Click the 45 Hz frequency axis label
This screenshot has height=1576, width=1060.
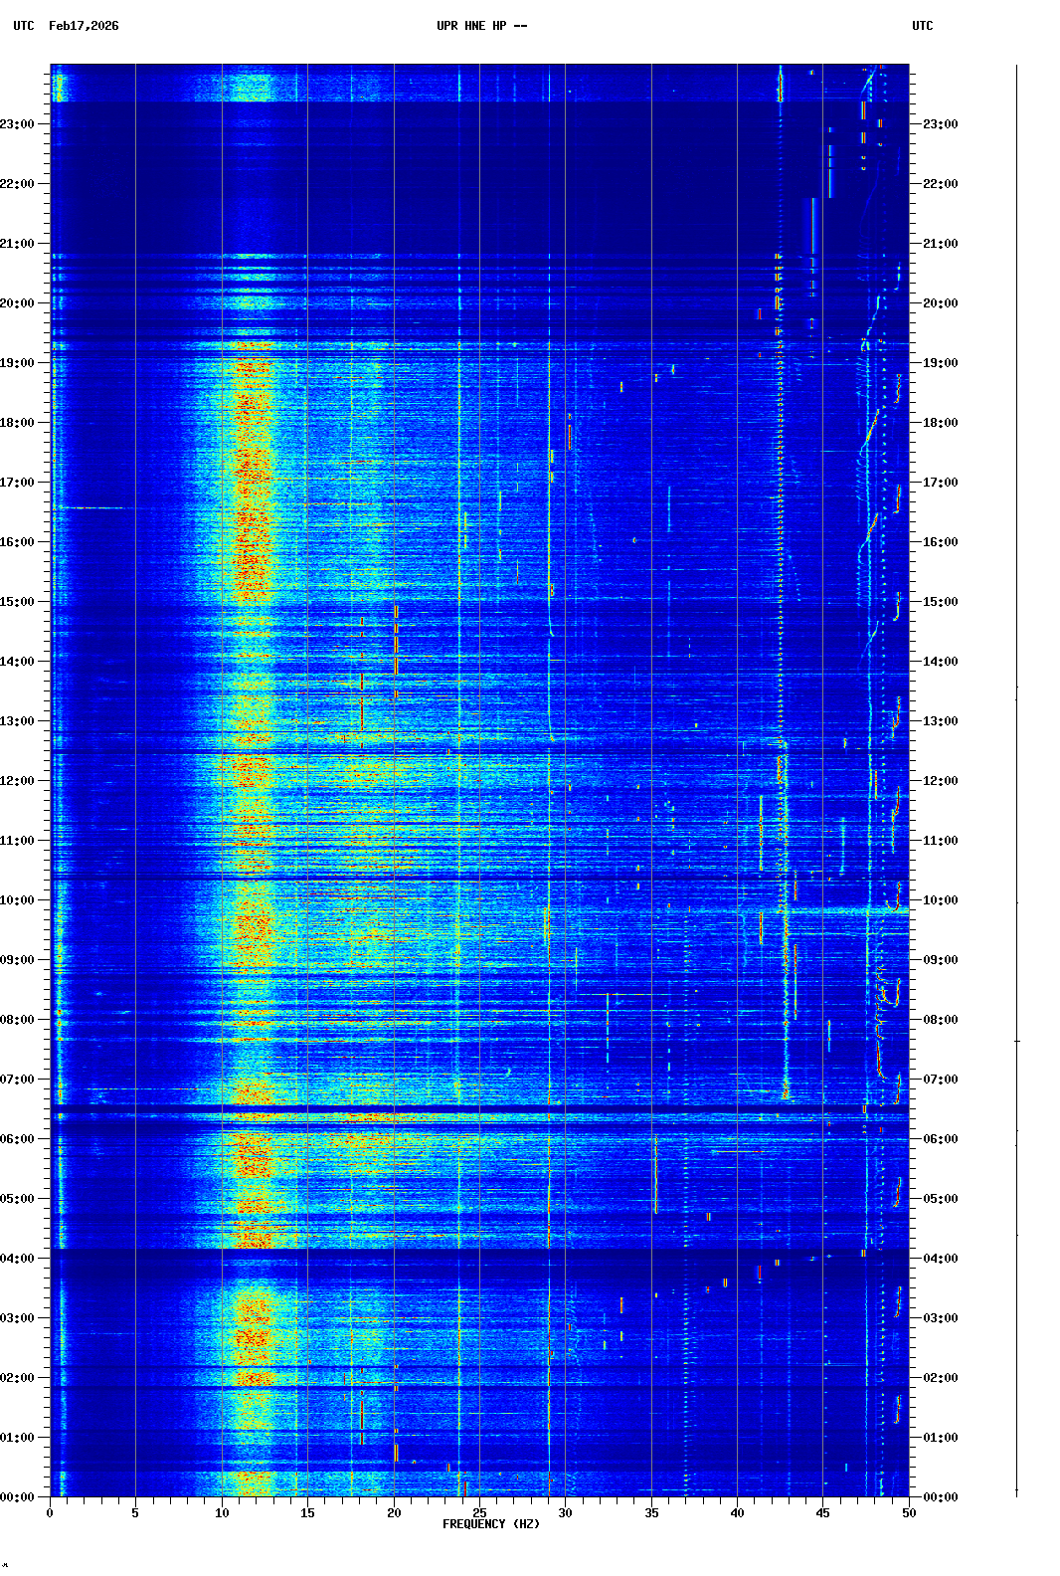coord(823,1513)
